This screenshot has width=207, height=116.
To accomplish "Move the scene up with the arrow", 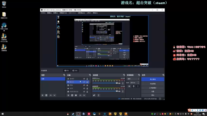I will click(50, 95).
